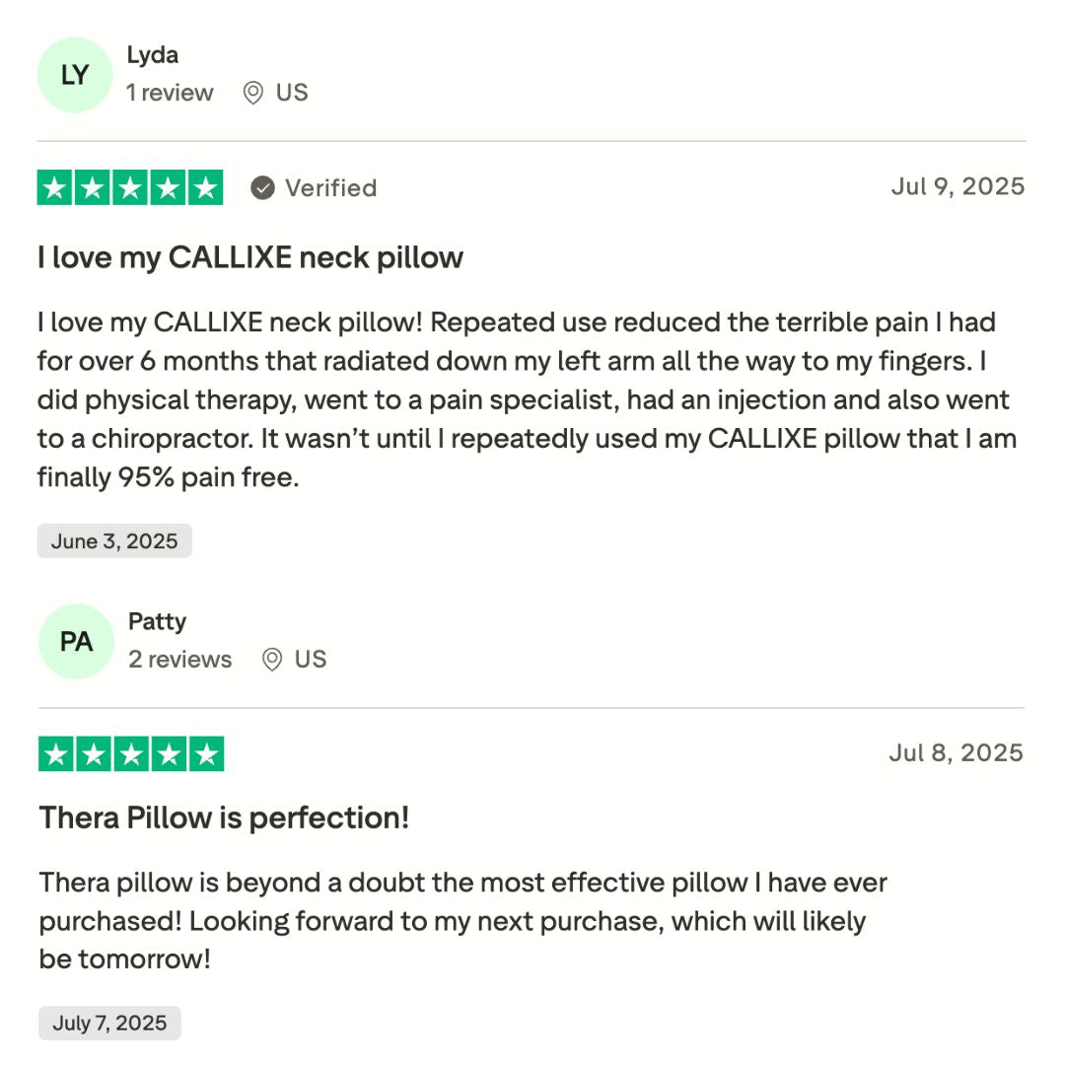The image size is (1065, 1065).
Task: Click the Jul 9, 2025 posted date
Action: [957, 186]
